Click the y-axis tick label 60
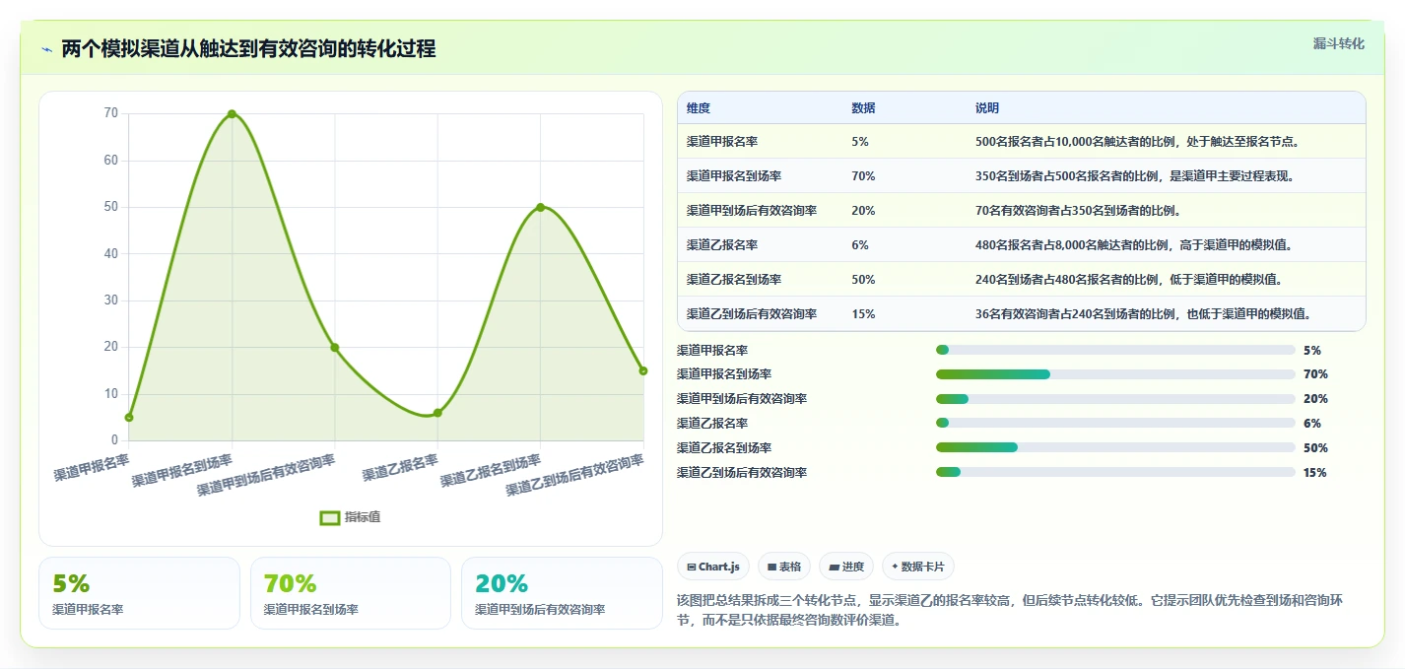 [111, 161]
